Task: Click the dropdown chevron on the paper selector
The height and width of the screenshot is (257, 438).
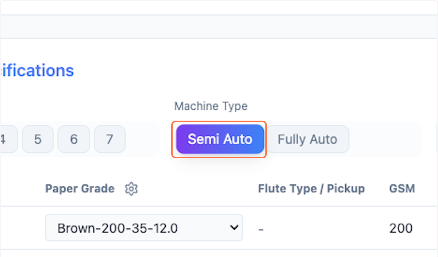Action: [x=234, y=228]
